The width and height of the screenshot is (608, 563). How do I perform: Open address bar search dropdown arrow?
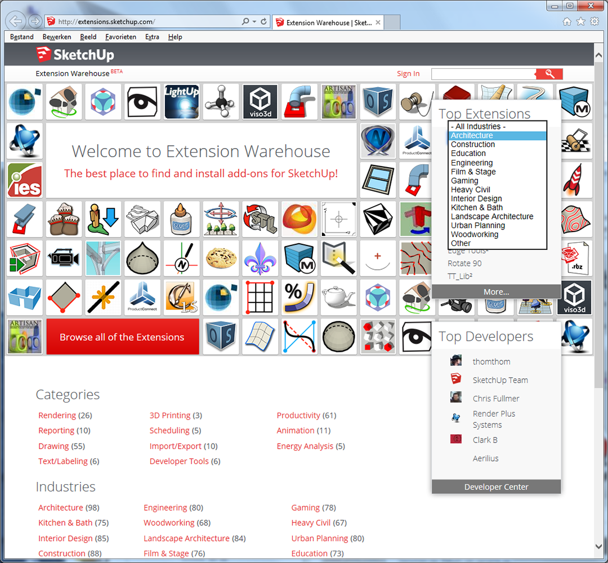(x=254, y=22)
